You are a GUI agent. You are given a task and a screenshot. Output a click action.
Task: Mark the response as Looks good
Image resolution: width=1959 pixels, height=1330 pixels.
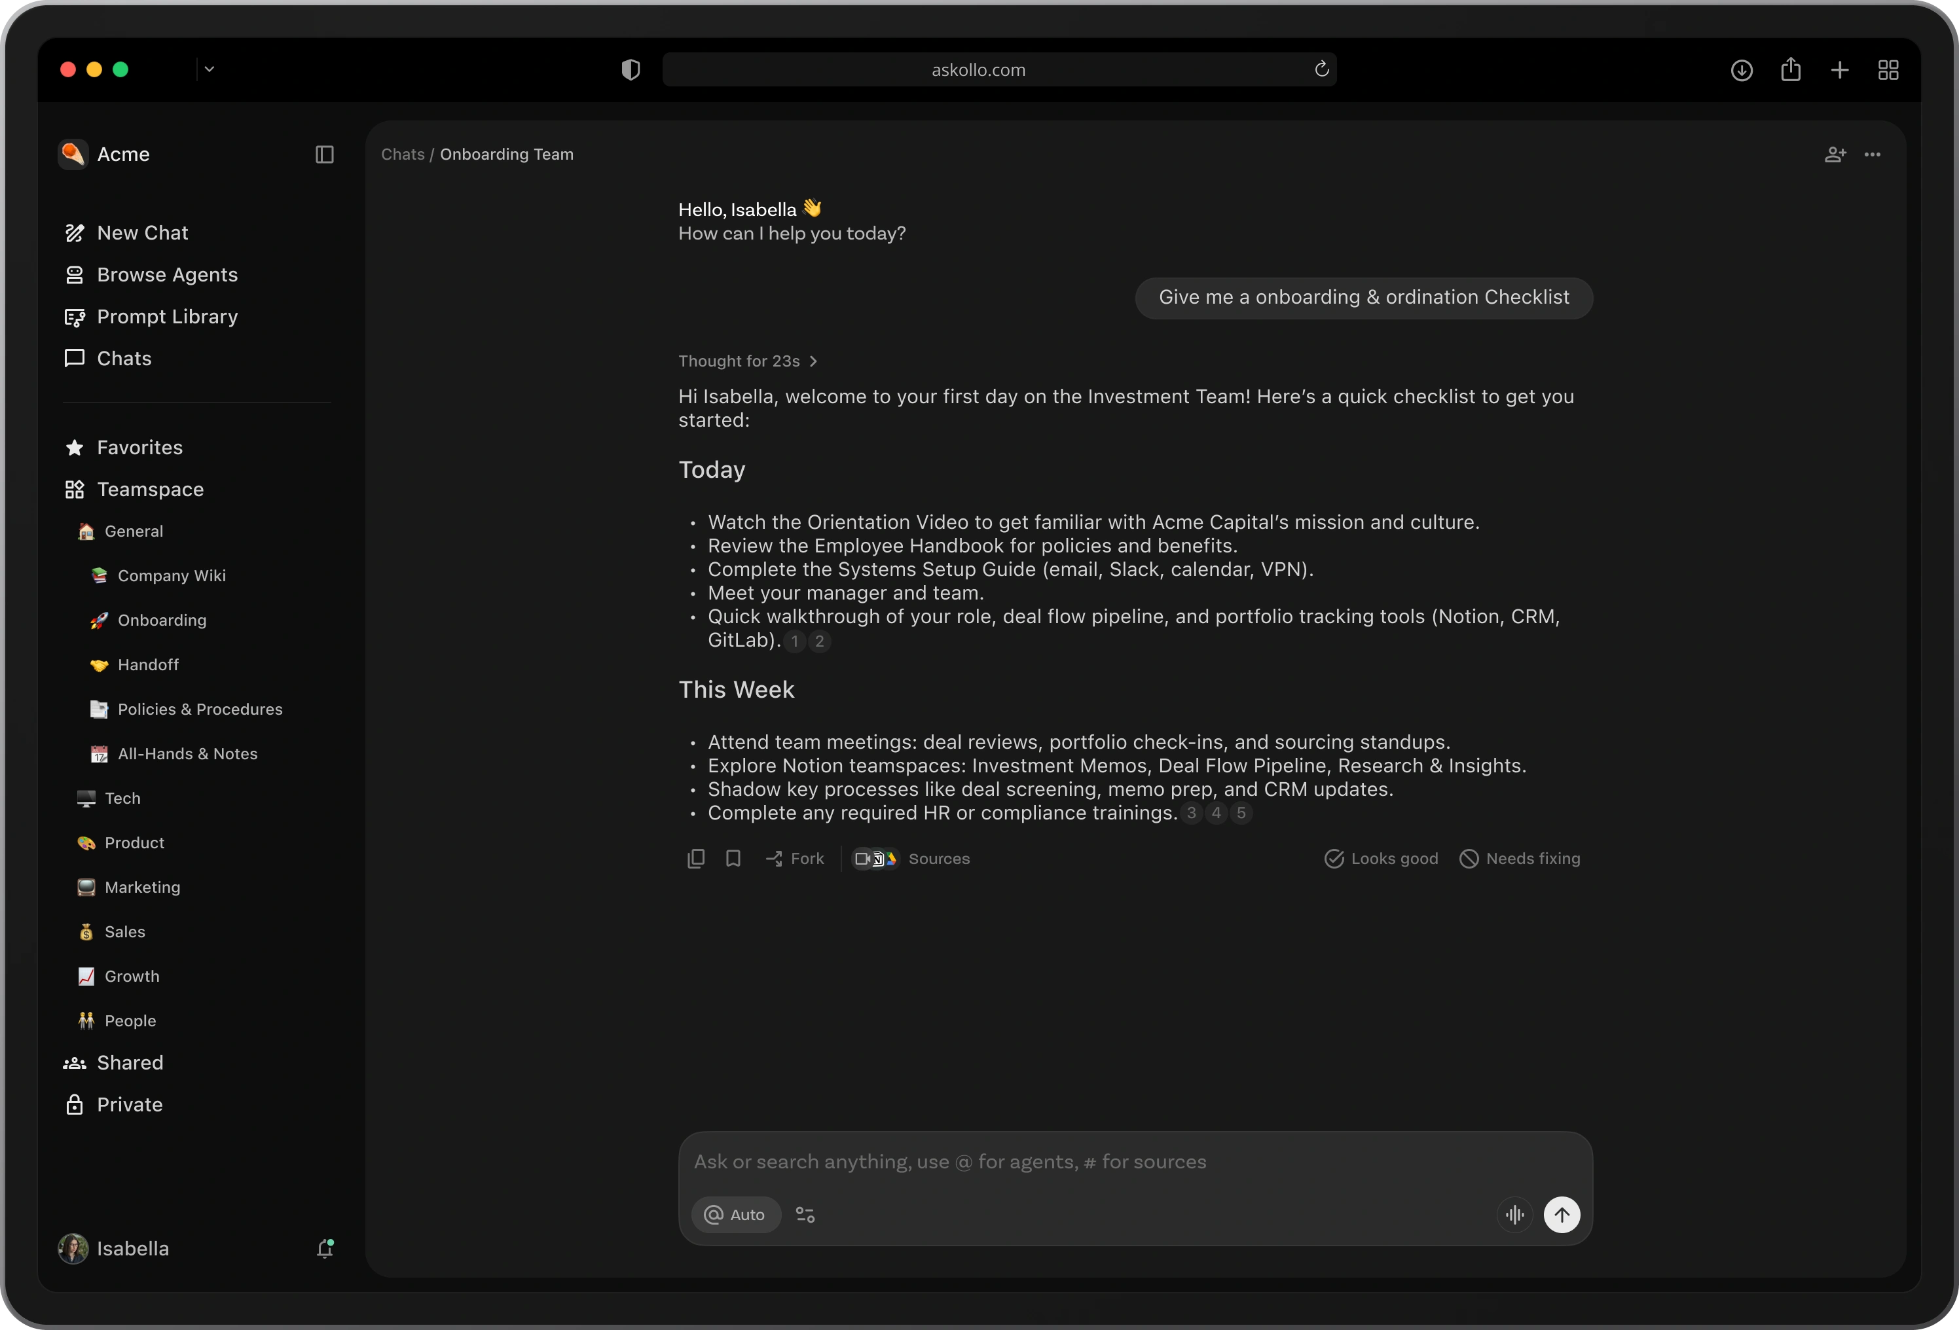(x=1381, y=858)
